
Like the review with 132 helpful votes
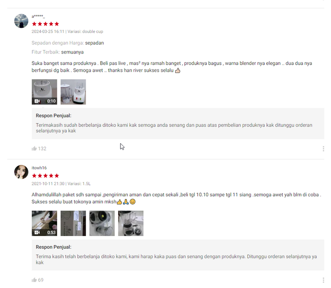tap(34, 148)
